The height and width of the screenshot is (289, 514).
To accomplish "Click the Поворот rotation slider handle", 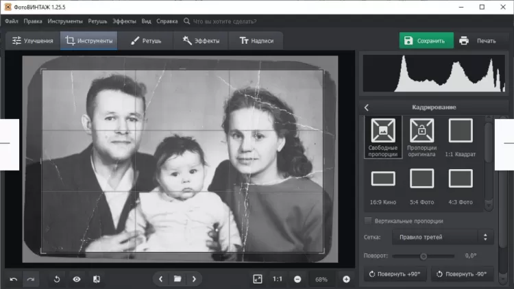I will click(x=424, y=256).
